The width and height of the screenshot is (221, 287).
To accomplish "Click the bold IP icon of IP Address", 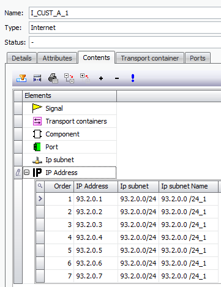I will click(x=37, y=173).
